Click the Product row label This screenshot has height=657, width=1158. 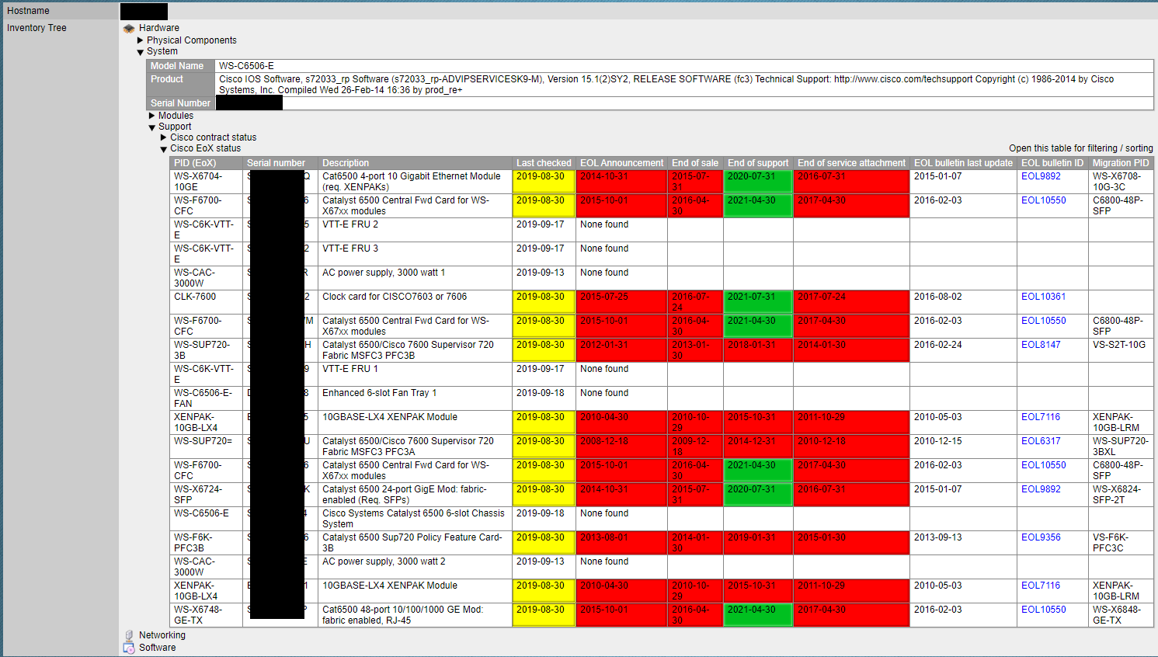(x=181, y=85)
